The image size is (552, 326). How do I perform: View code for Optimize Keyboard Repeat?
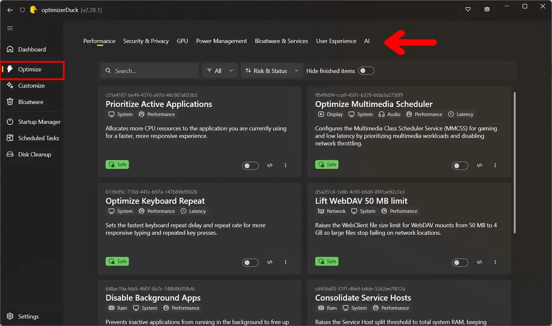point(270,262)
